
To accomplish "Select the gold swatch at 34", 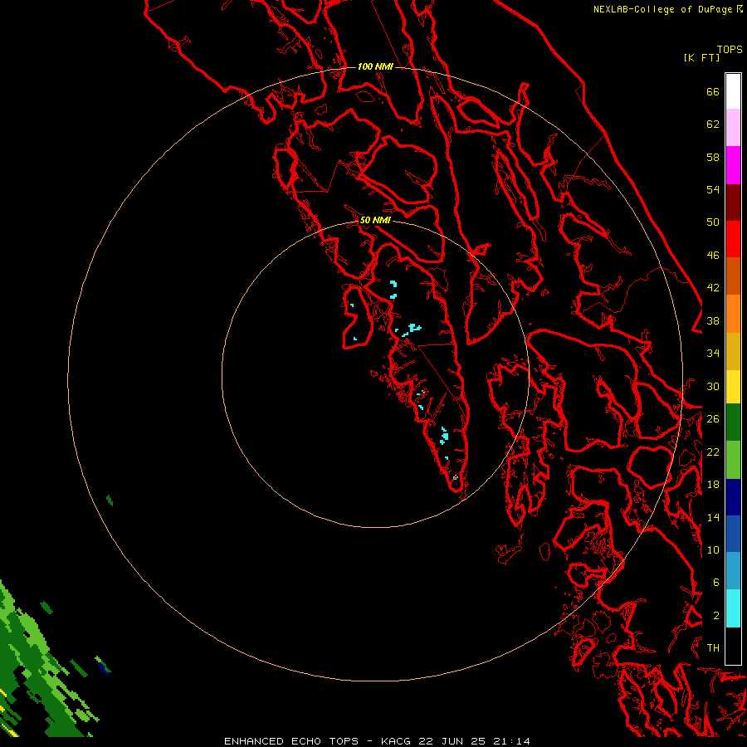I will pos(733,351).
